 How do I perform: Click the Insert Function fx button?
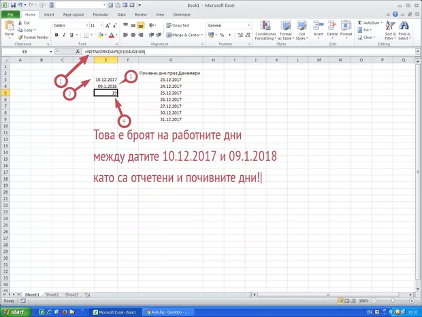click(78, 52)
